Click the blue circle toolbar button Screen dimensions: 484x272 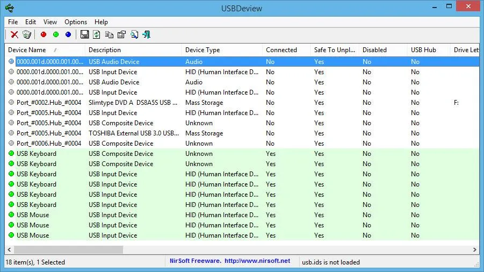[68, 34]
